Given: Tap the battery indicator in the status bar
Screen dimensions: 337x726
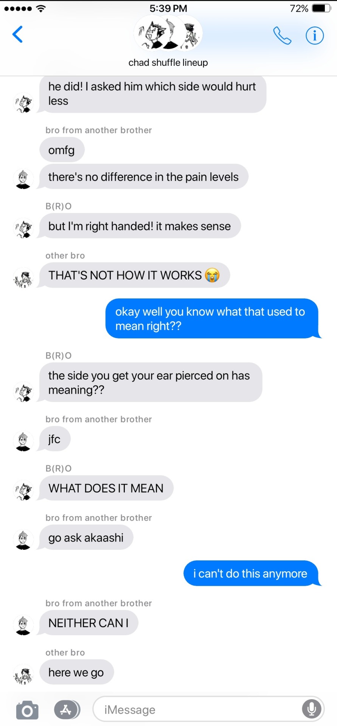Looking at the screenshot, I should tap(321, 8).
